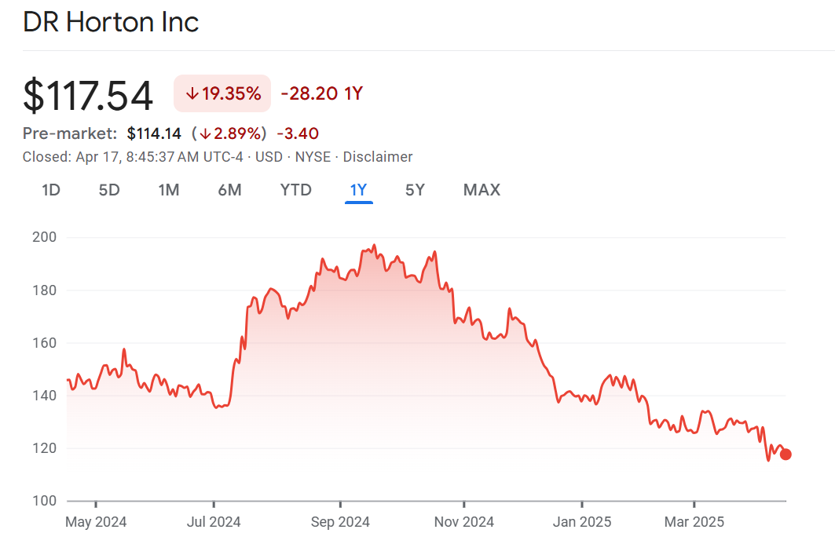Click the -28.20 1Y change text
Image resolution: width=835 pixels, height=544 pixels.
click(x=321, y=94)
